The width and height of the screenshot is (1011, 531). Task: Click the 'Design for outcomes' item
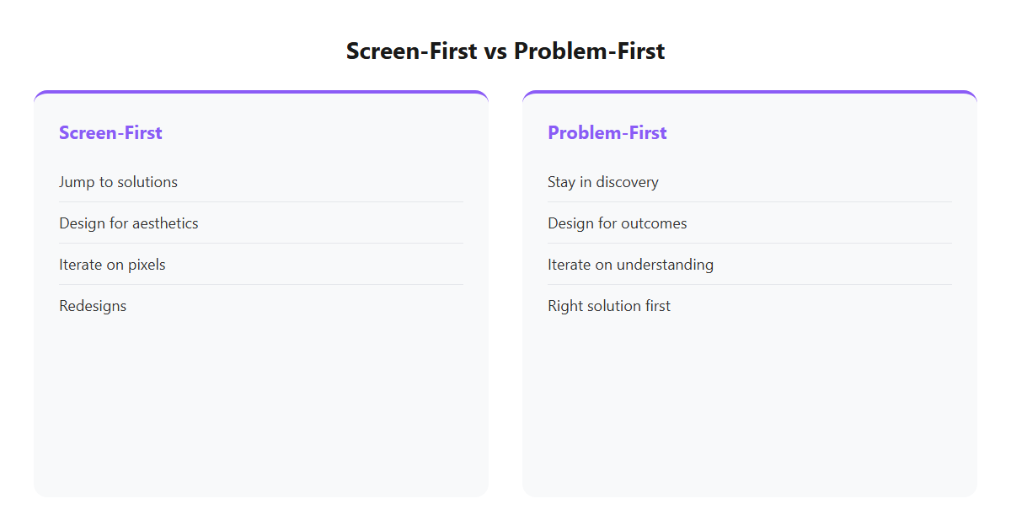pos(750,223)
